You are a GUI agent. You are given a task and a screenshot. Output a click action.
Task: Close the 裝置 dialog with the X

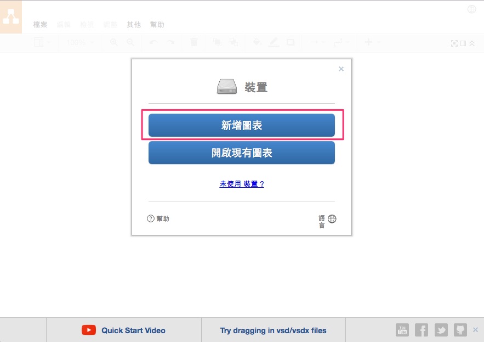coord(341,69)
